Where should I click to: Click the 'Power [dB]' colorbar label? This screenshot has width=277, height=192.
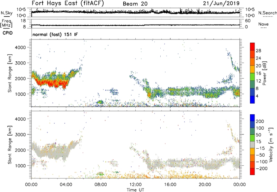click(265, 73)
